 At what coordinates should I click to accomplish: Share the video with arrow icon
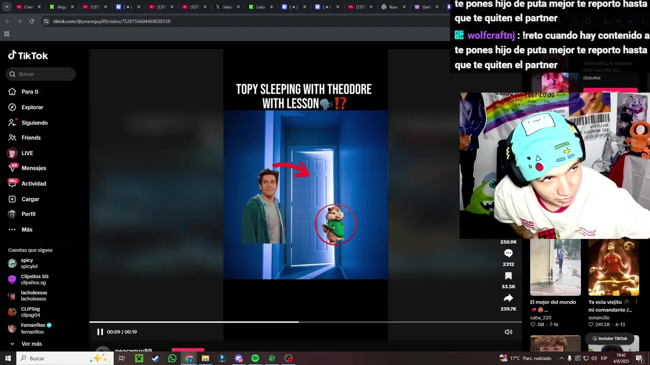pos(508,298)
